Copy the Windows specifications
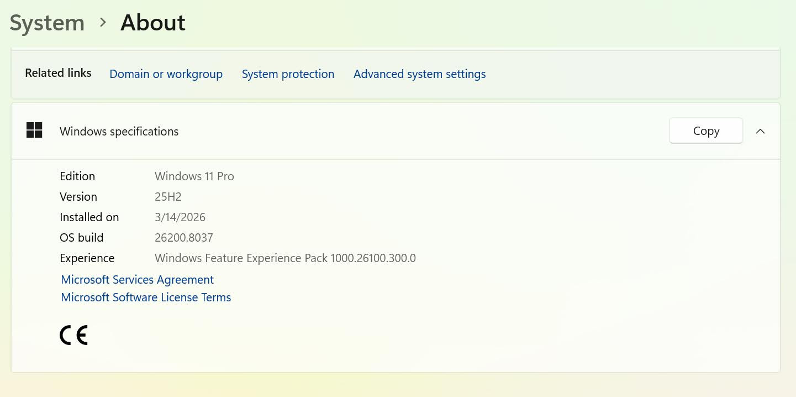Image resolution: width=796 pixels, height=397 pixels. pos(705,131)
